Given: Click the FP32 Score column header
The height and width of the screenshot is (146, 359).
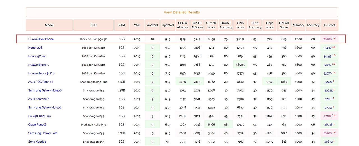Looking at the screenshot, I should click(270, 25).
